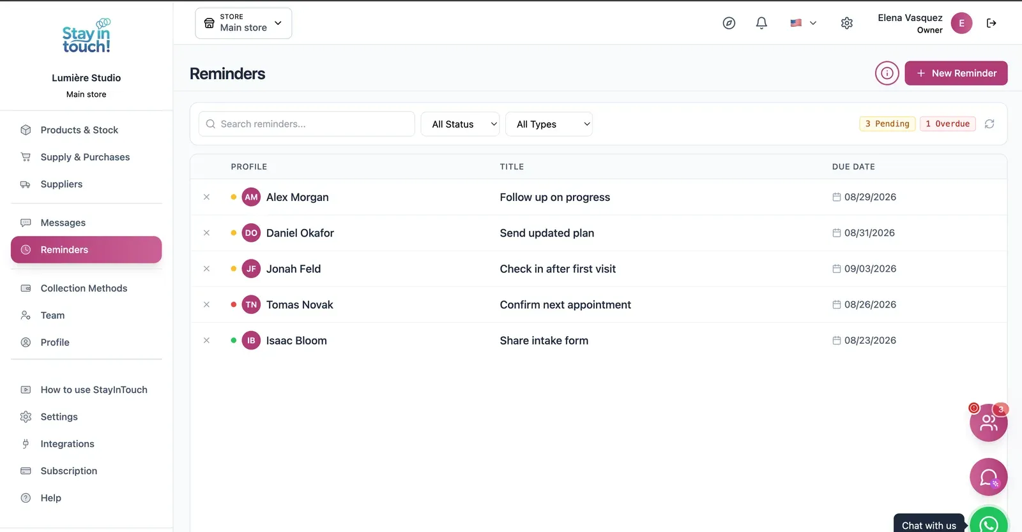This screenshot has height=532, width=1022.
Task: Create a New Reminder
Action: 956,73
